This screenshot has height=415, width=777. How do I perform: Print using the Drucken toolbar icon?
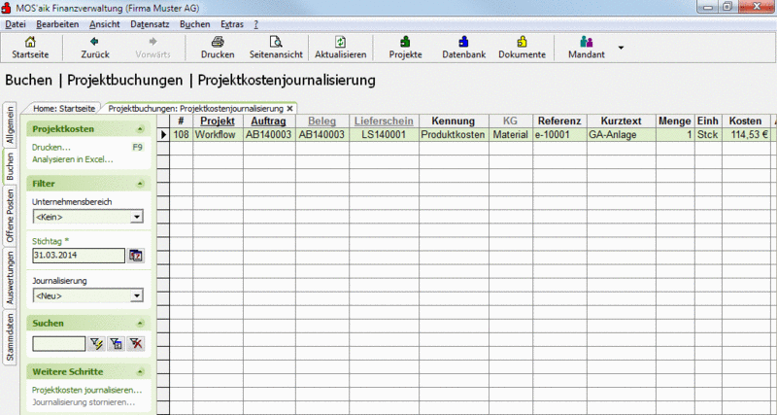[x=218, y=42]
